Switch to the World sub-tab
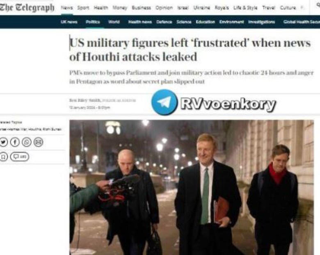The image size is (320, 255). [x=114, y=22]
